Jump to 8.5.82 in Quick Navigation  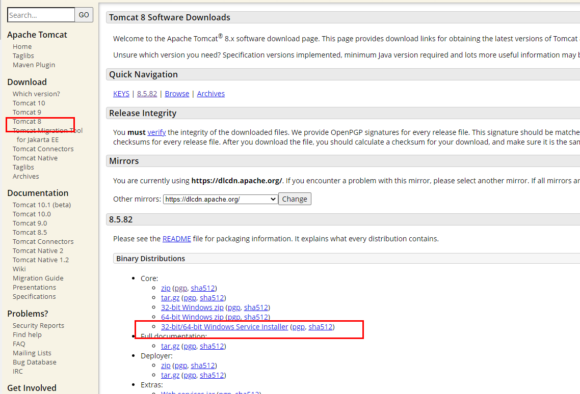coord(147,94)
